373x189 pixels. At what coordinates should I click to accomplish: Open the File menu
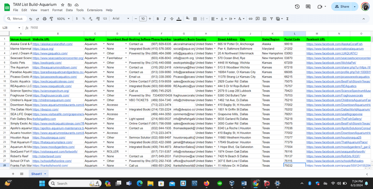(x=15, y=10)
